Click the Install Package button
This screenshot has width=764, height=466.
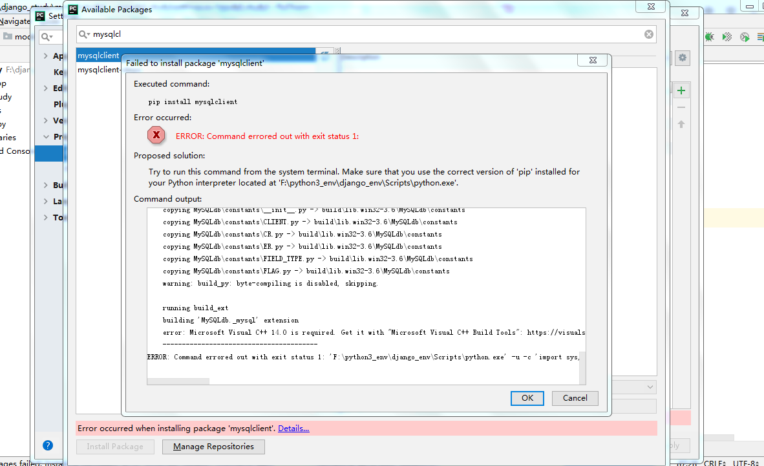click(x=115, y=447)
